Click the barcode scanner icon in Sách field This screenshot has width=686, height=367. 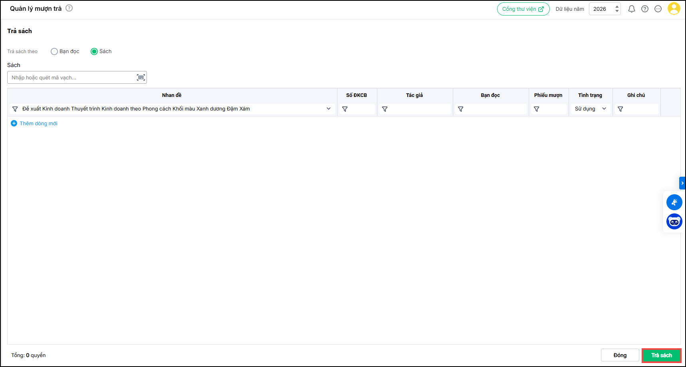coord(141,77)
